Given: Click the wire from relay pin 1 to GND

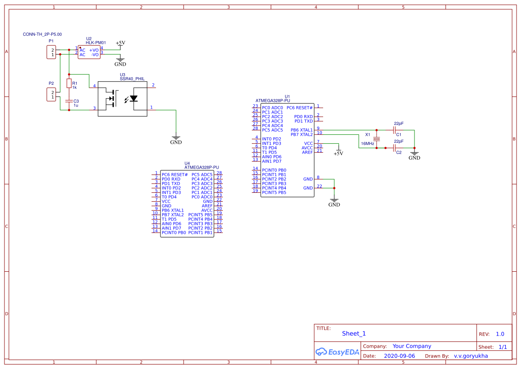Looking at the screenshot, I should (x=176, y=121).
